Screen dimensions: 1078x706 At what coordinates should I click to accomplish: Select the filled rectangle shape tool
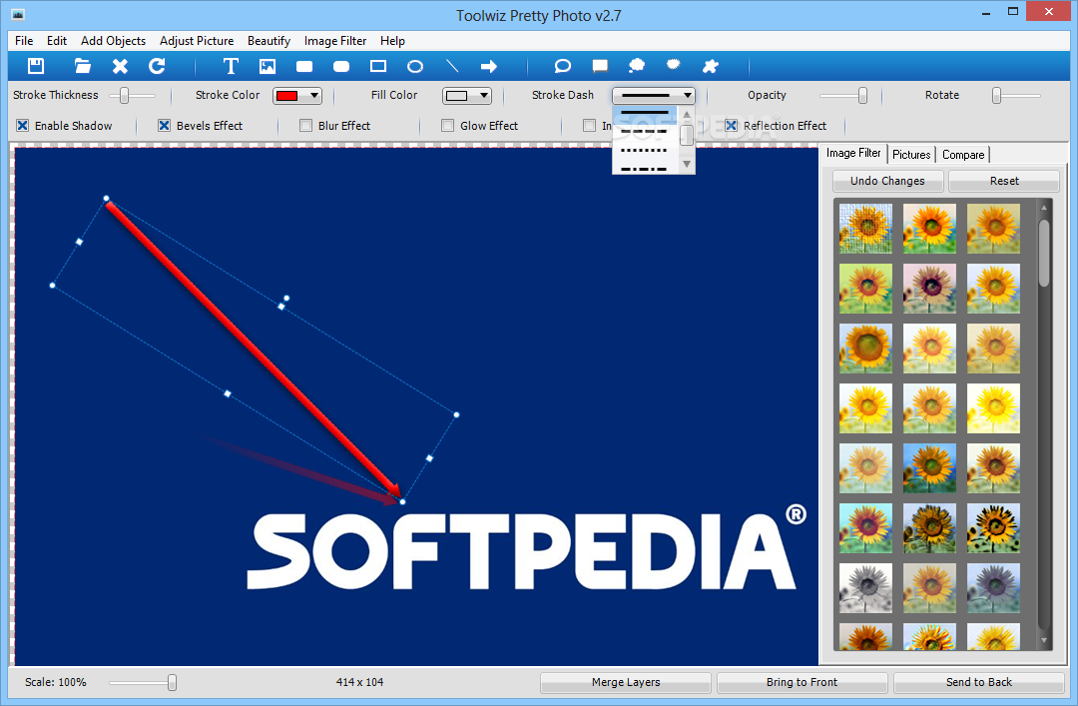coord(303,67)
